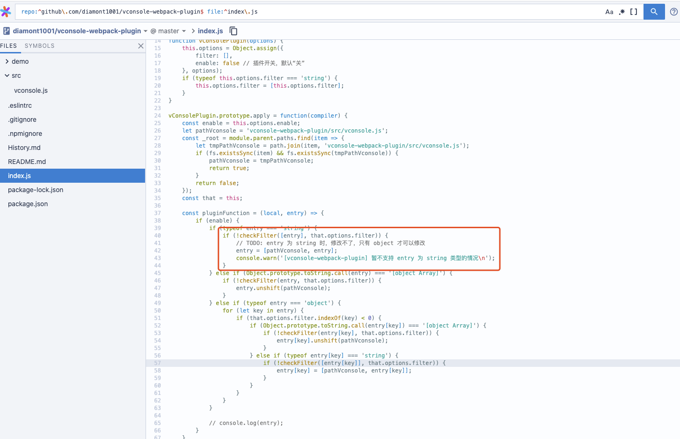
Task: Open the help question mark icon
Action: [x=674, y=12]
